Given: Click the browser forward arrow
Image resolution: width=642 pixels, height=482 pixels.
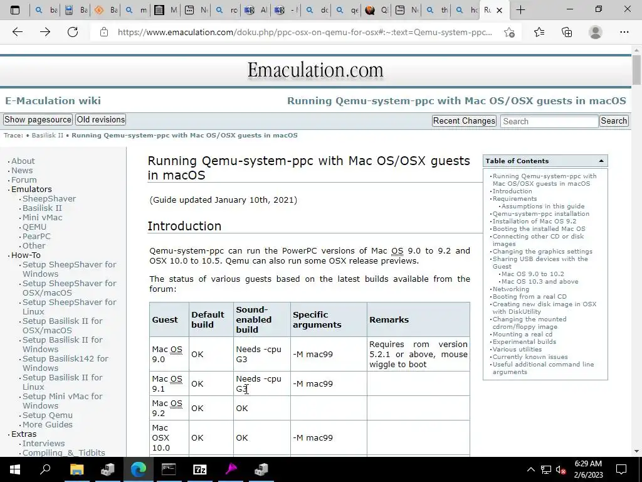Looking at the screenshot, I should [x=45, y=32].
